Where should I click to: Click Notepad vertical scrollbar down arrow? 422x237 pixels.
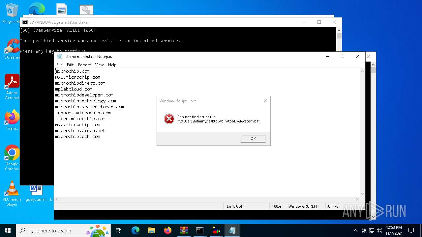tap(363, 194)
